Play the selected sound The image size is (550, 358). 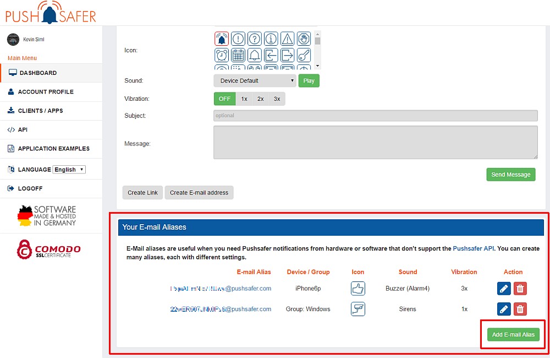point(309,80)
